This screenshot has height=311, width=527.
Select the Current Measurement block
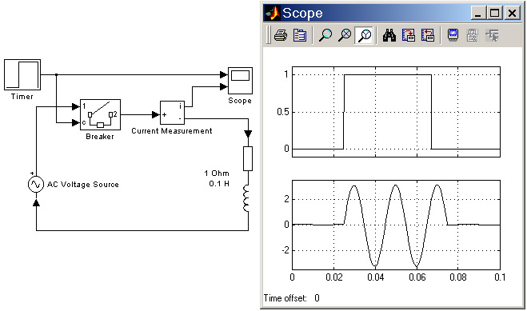[x=173, y=113]
